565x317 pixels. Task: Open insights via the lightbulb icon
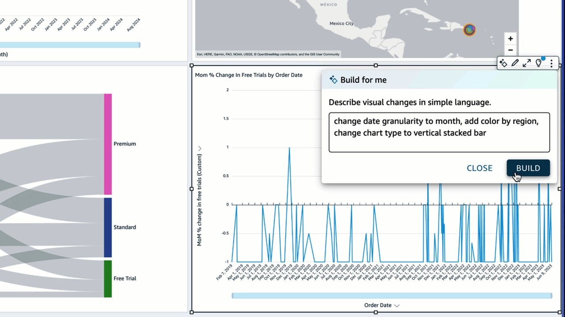(539, 63)
